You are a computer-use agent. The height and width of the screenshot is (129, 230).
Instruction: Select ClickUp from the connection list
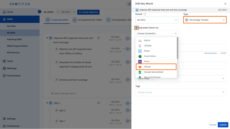click(x=156, y=46)
